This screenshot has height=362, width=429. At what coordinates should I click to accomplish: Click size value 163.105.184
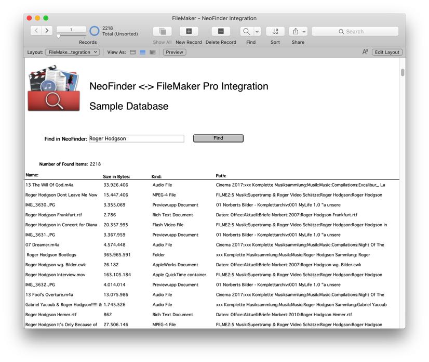coord(117,275)
